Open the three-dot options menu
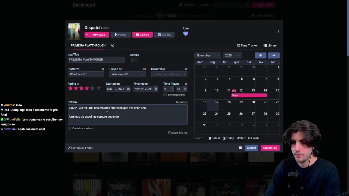Image resolution: width=349 pixels, height=196 pixels. coord(278,32)
